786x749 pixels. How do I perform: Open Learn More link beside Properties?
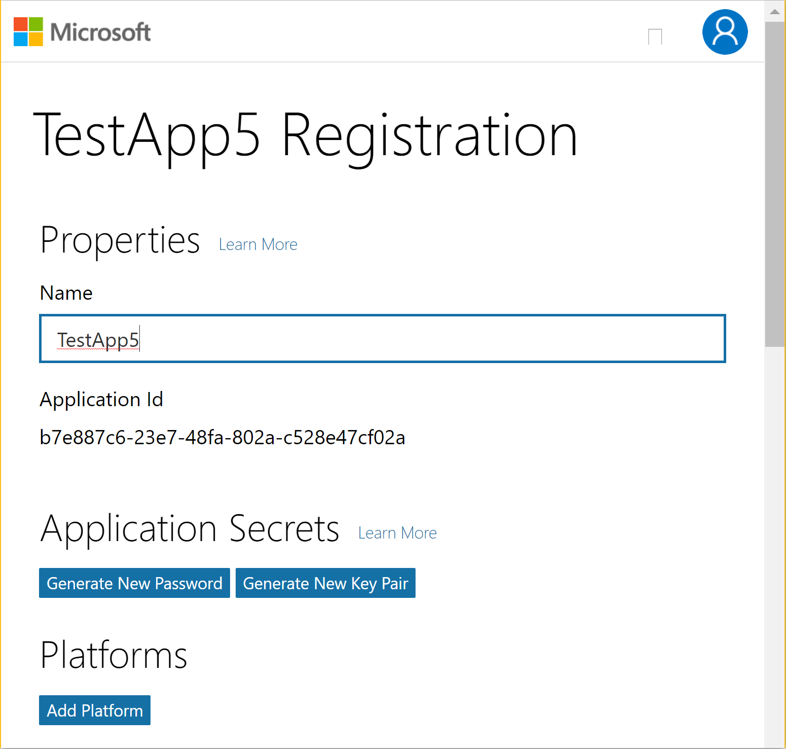[x=258, y=244]
